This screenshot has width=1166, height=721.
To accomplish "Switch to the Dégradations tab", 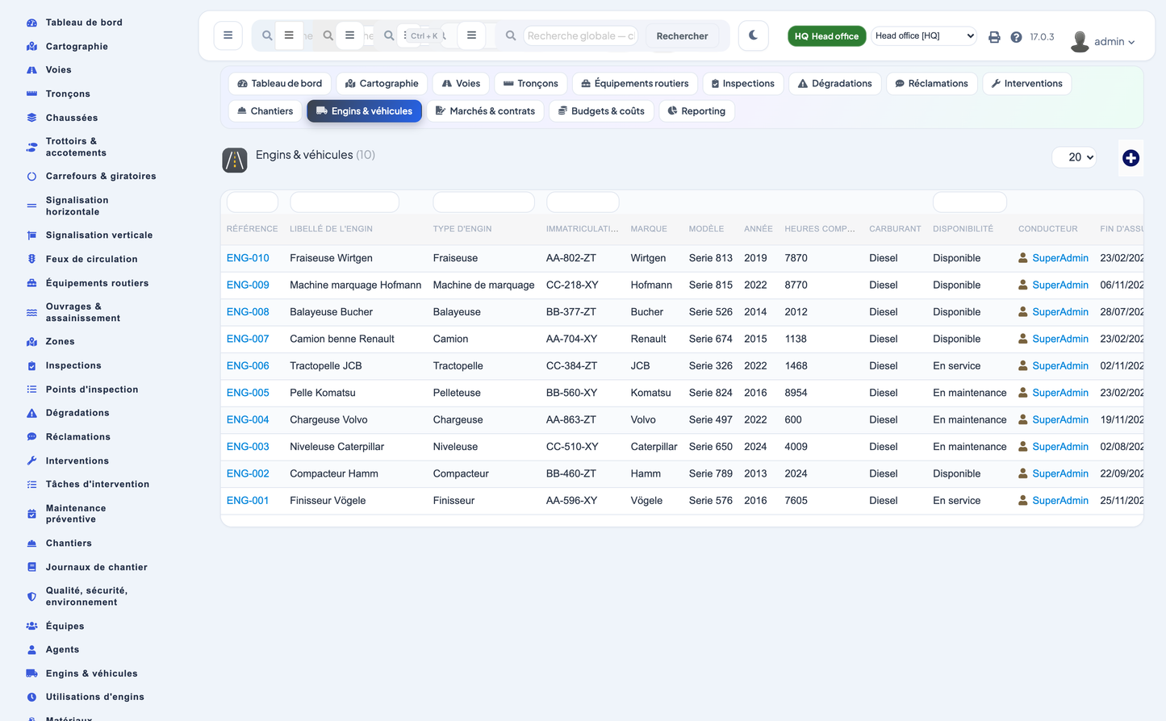I will click(834, 84).
